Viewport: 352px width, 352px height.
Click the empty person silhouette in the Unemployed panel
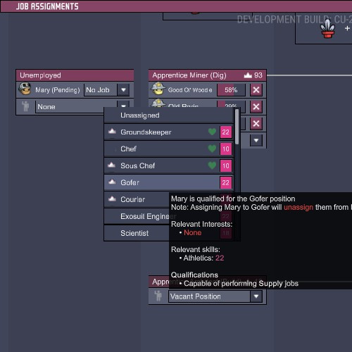click(25, 106)
